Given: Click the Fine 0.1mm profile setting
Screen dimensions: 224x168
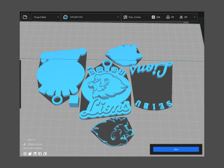Looking at the screenshot, I should click(x=134, y=17).
